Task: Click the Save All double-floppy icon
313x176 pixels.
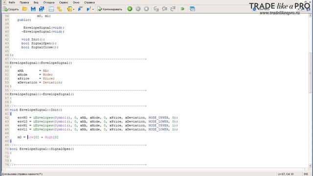Action: [42, 9]
